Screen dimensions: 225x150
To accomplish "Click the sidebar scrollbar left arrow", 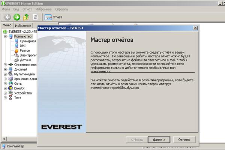I will tap(4, 139).
